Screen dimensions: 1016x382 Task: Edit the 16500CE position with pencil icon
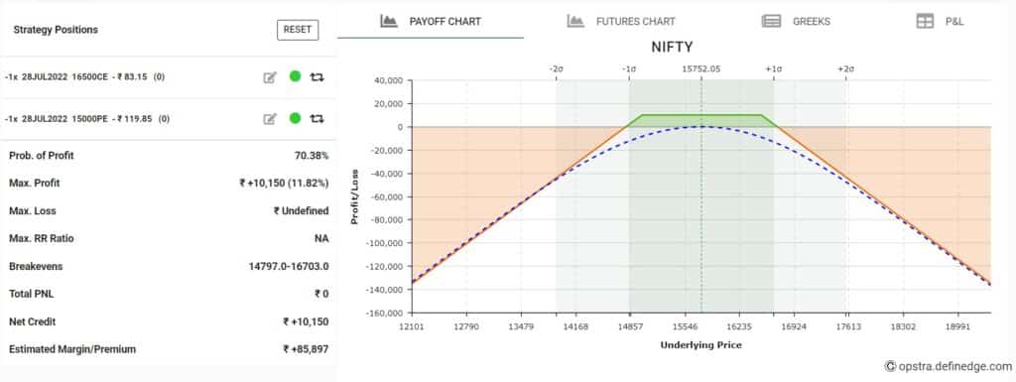pos(270,77)
